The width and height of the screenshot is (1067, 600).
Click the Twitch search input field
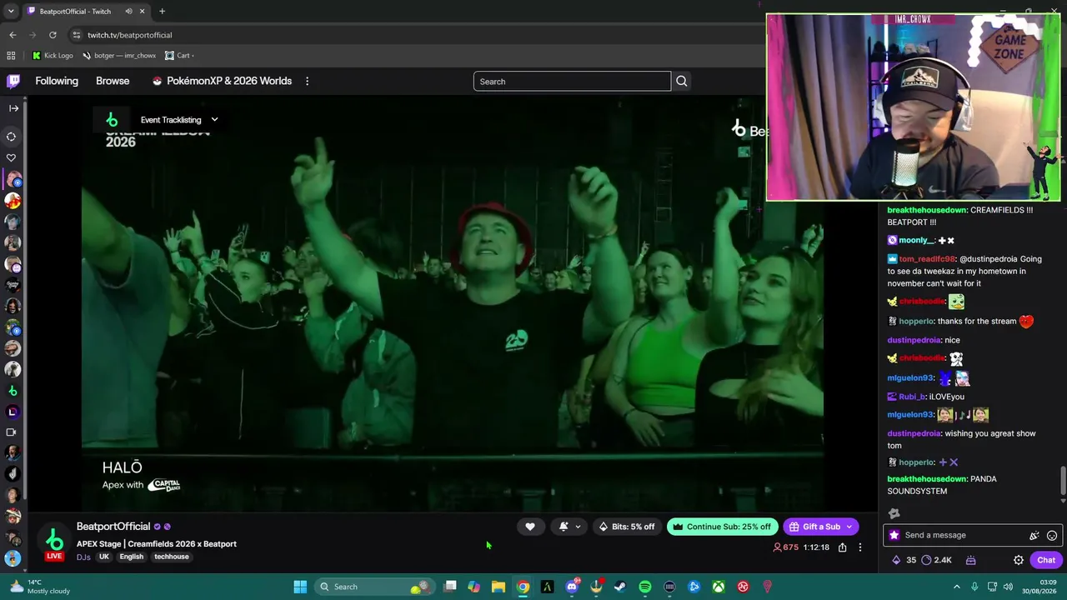coord(572,81)
